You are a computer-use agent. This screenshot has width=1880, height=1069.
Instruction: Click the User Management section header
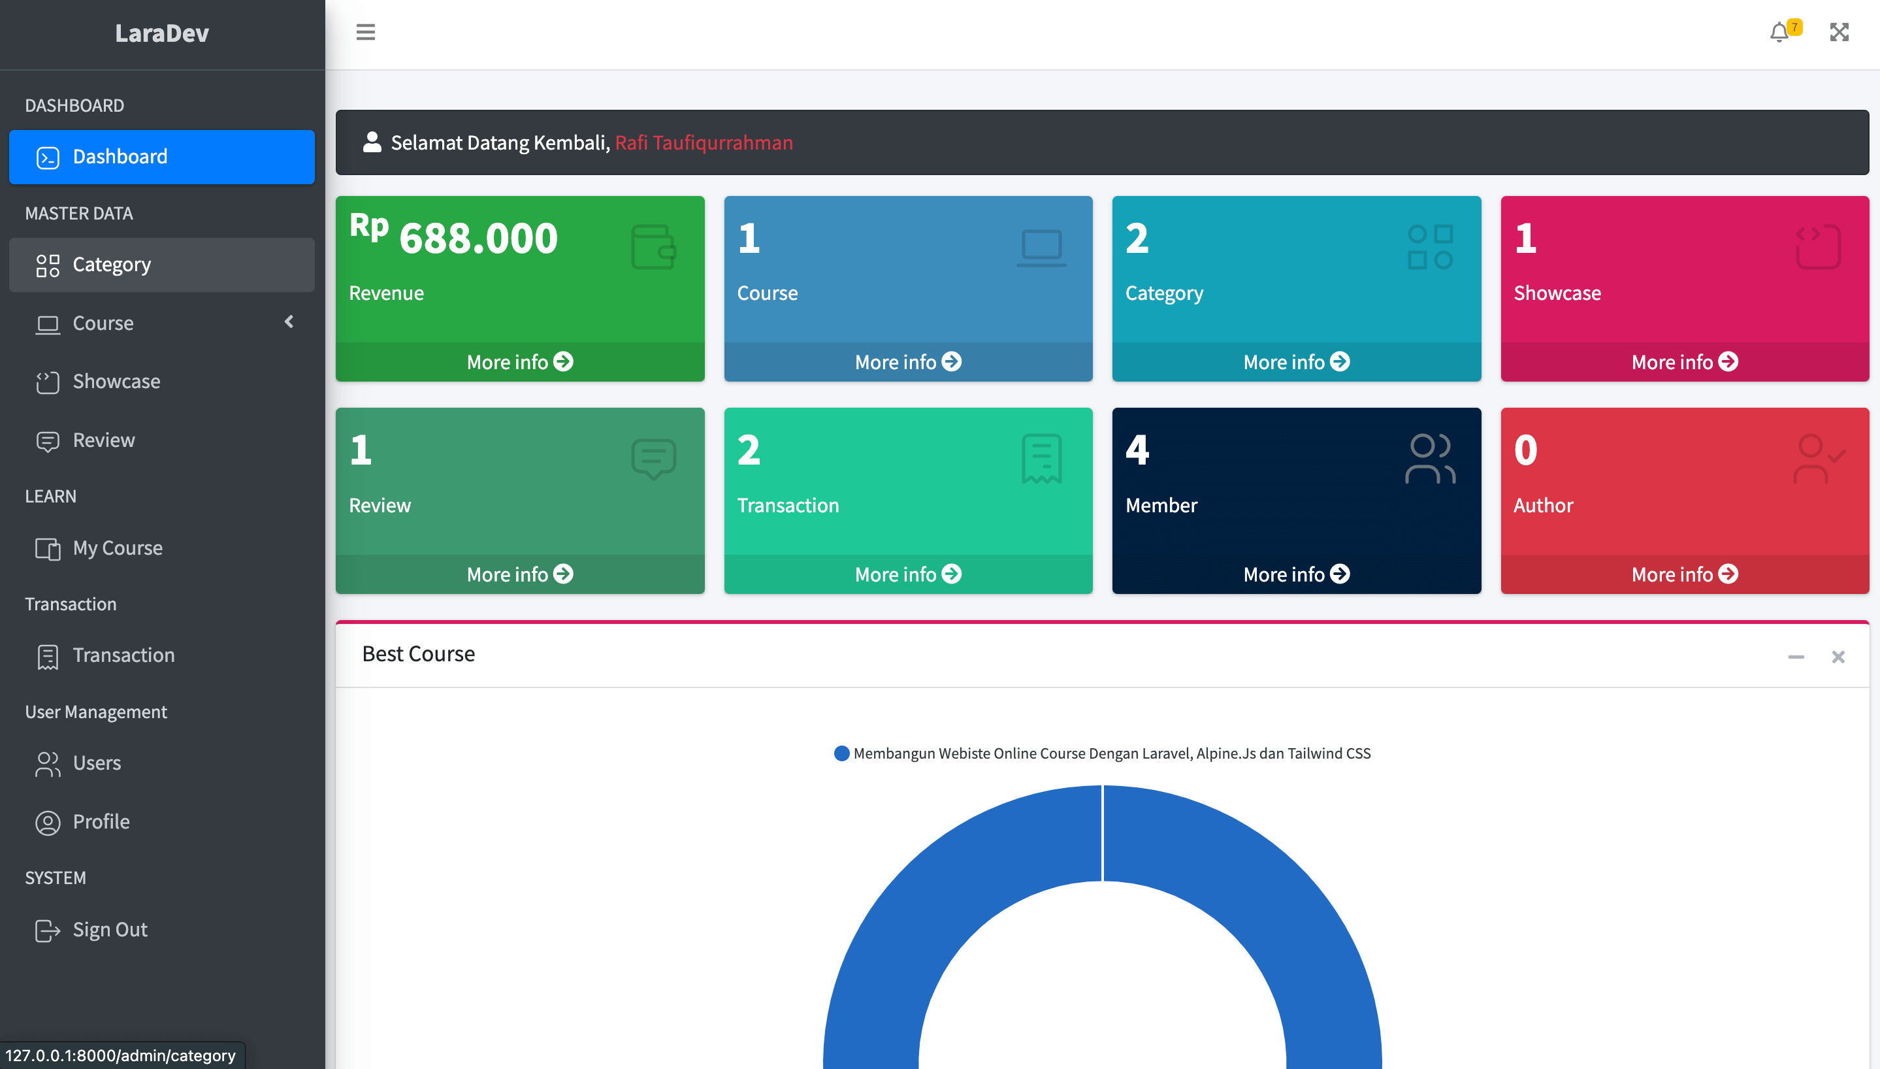tap(96, 712)
